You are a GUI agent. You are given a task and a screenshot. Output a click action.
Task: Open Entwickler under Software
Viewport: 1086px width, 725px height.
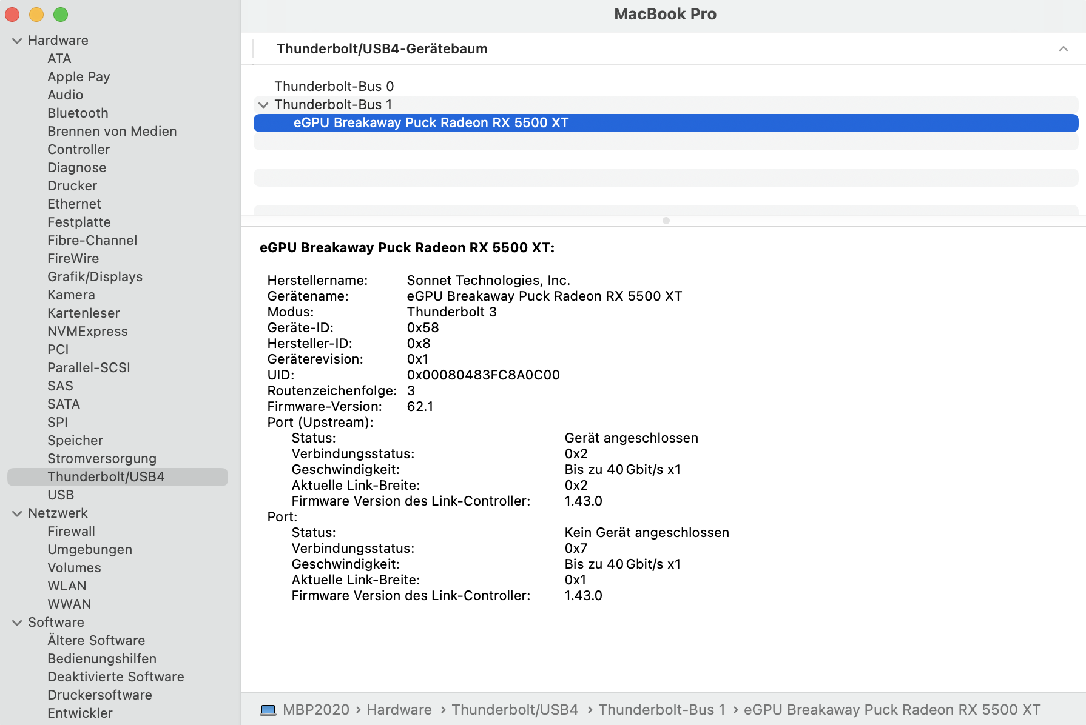point(80,713)
